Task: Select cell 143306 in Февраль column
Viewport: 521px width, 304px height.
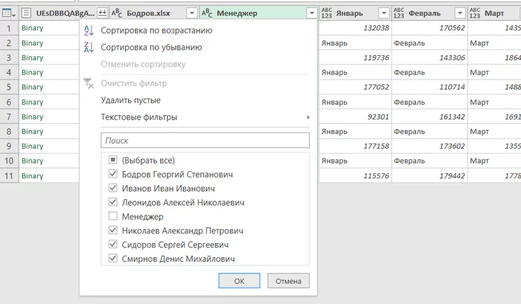Action: pos(429,57)
